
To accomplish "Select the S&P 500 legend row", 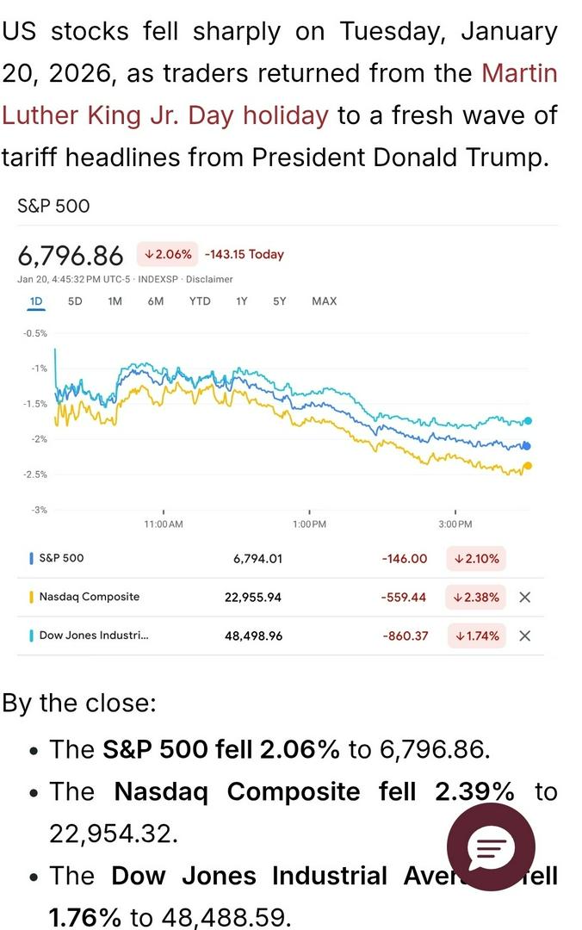I will point(62,558).
